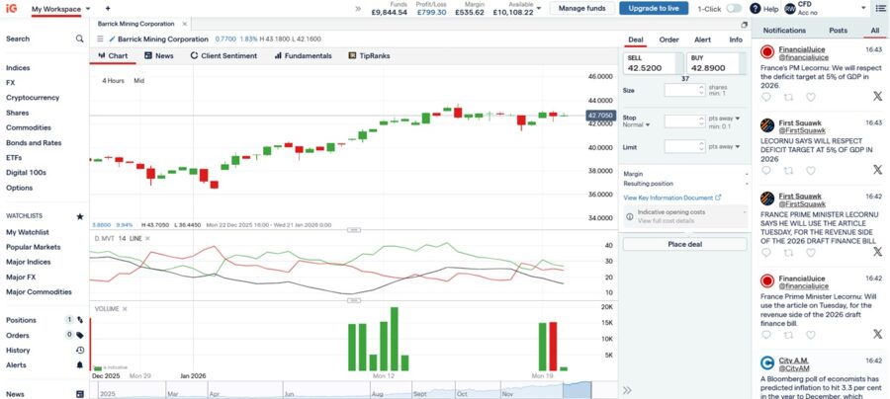Pop out the chart panel window icon
The height and width of the screenshot is (399, 890).
pyautogui.click(x=744, y=25)
